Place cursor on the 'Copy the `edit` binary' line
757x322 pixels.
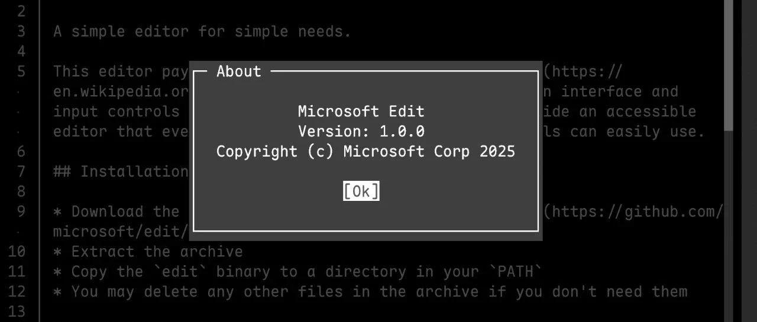[297, 272]
